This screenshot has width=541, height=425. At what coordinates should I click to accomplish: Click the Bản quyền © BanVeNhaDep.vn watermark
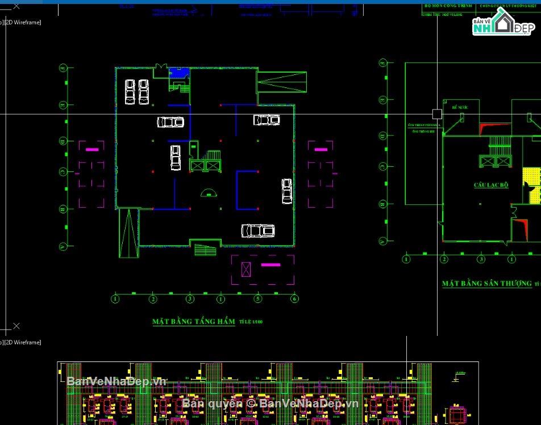pyautogui.click(x=270, y=403)
